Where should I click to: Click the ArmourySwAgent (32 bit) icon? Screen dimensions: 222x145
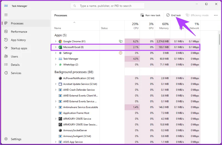point(60,136)
